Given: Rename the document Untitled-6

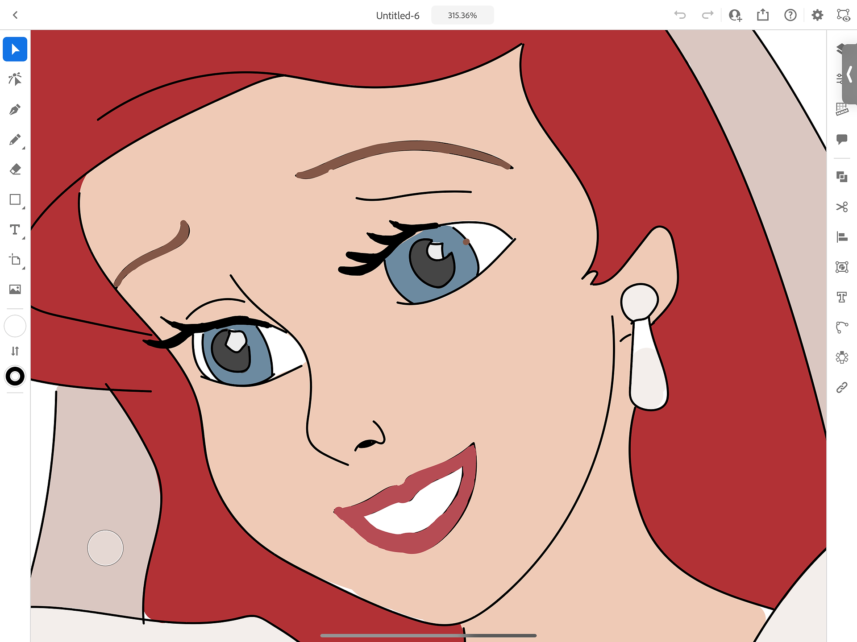Looking at the screenshot, I should [x=398, y=16].
